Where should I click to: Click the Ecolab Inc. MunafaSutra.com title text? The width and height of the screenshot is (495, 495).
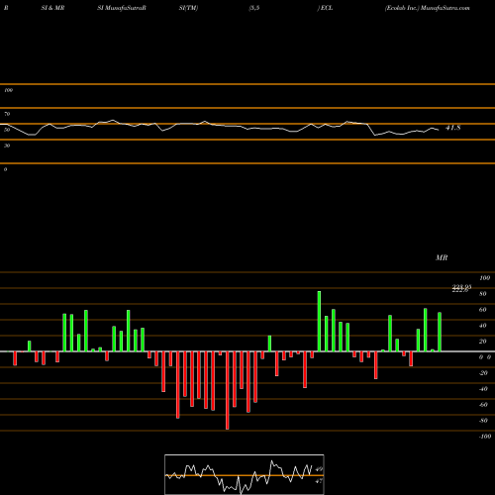tap(428, 8)
